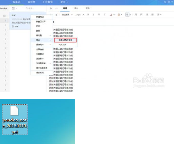The width and height of the screenshot is (174, 144).
Task: Choose 分享笔记 from context menu
Action: tap(42, 54)
